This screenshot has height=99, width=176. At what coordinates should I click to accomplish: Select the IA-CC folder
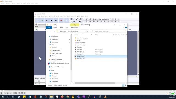click(79, 40)
